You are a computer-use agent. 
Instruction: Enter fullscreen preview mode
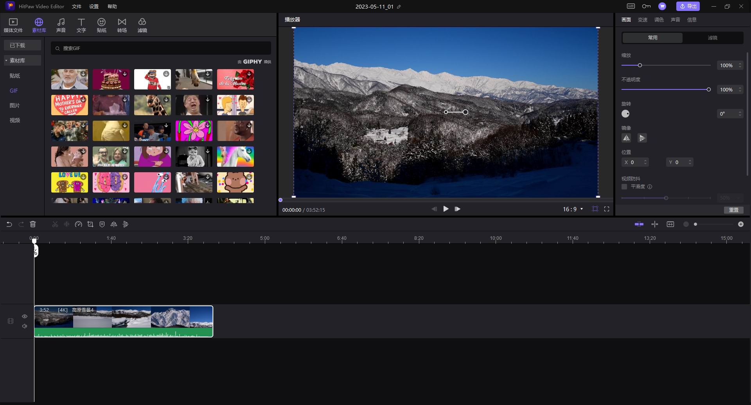coord(607,209)
